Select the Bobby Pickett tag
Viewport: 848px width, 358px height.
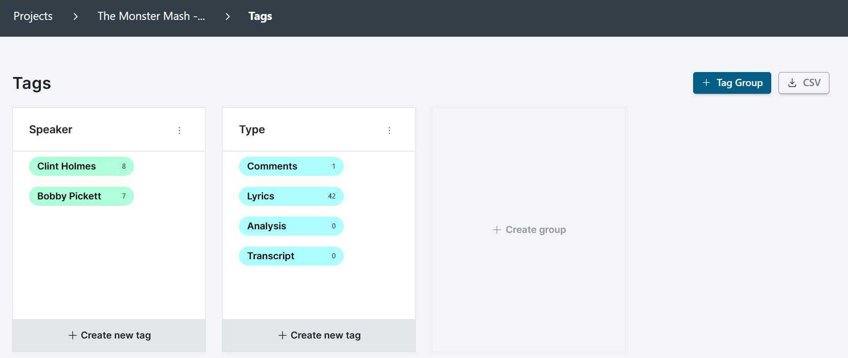tap(81, 196)
